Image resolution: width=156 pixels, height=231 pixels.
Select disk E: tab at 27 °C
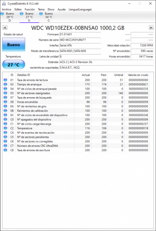[x=29, y=17]
